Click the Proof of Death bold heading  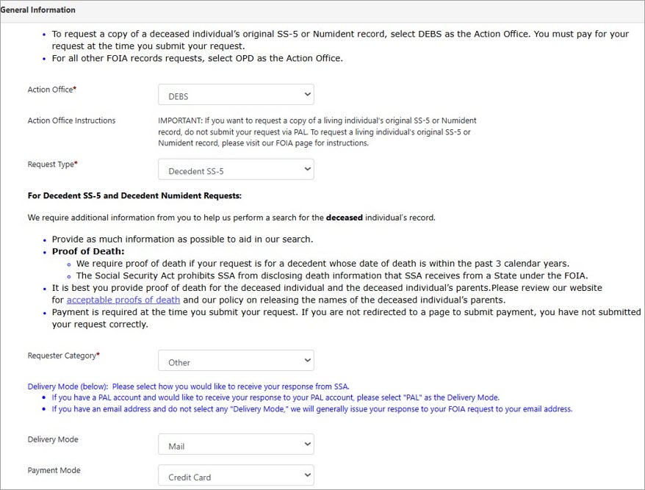point(87,251)
